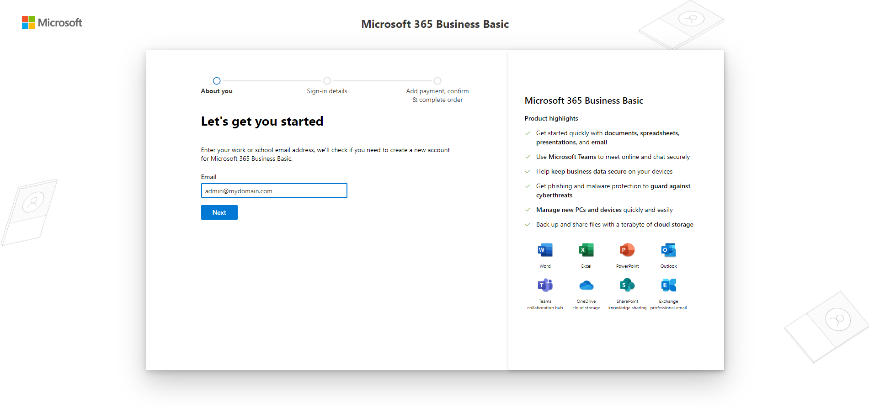Click the 'Manage new PCs and devices' text
Image resolution: width=869 pixels, height=407 pixels.
pyautogui.click(x=604, y=210)
